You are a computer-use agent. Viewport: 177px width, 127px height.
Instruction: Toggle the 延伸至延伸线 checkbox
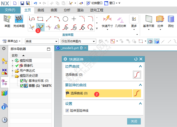pyautogui.click(x=67, y=110)
